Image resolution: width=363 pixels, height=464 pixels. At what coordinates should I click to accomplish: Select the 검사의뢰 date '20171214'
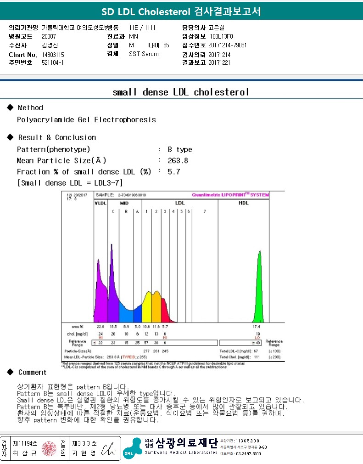(x=219, y=55)
